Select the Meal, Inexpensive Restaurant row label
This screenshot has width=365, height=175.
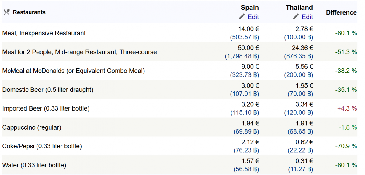[x=44, y=33]
